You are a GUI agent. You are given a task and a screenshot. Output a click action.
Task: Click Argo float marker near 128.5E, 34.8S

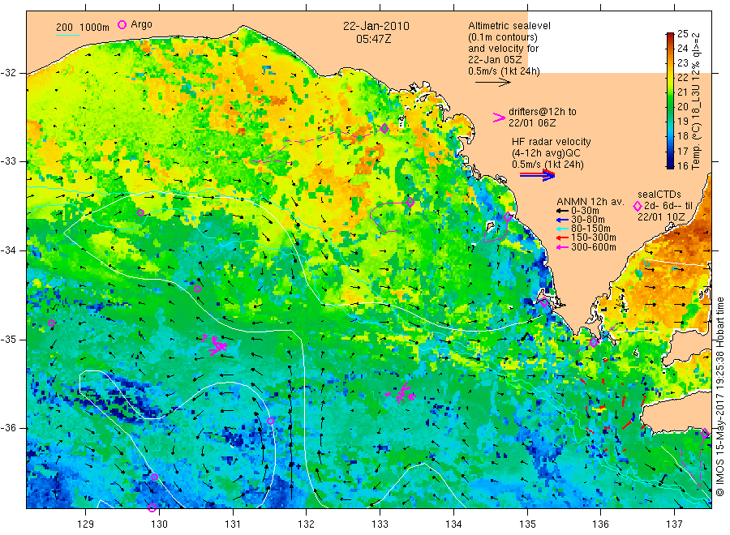pos(52,323)
